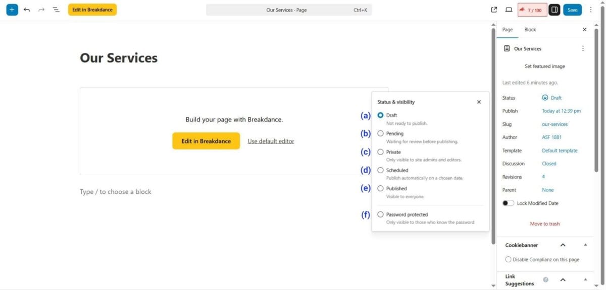The height and width of the screenshot is (290, 606).
Task: Click the Our Services command search bar
Action: [x=288, y=10]
